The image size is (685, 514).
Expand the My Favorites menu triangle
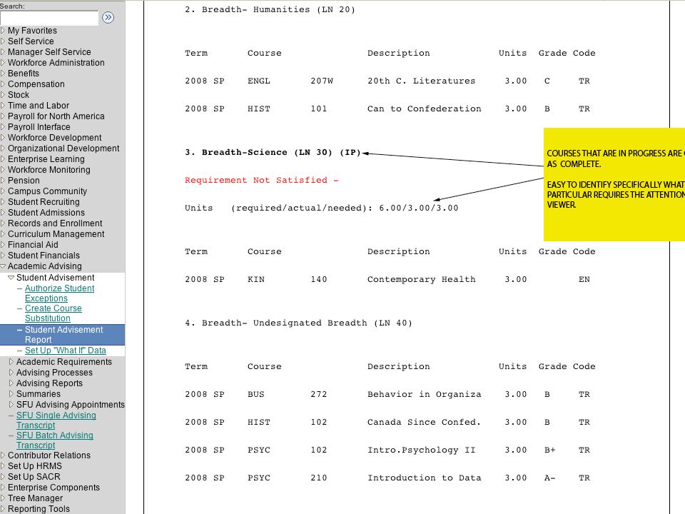(x=3, y=31)
